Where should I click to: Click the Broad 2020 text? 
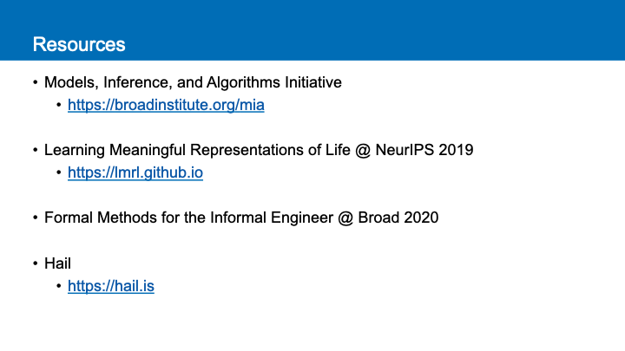coord(398,218)
